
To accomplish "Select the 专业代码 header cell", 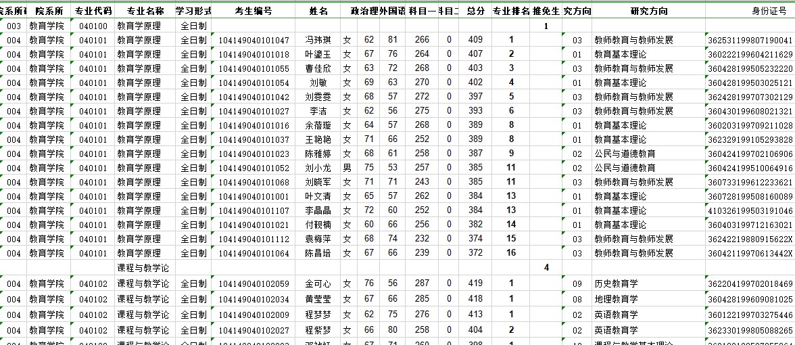I will [x=93, y=11].
